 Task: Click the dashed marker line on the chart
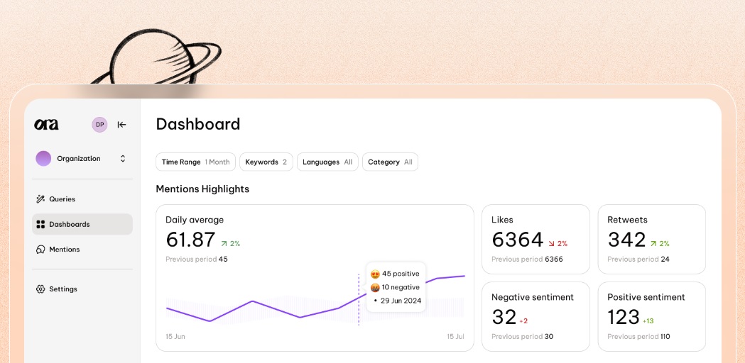[359, 299]
